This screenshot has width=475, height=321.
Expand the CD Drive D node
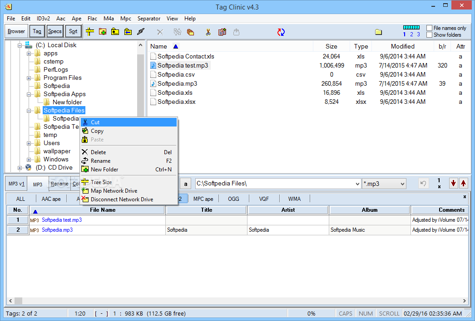point(20,168)
